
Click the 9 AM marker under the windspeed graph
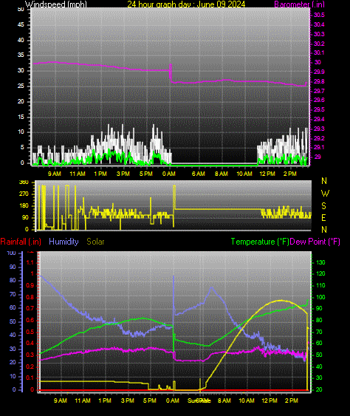55,174
